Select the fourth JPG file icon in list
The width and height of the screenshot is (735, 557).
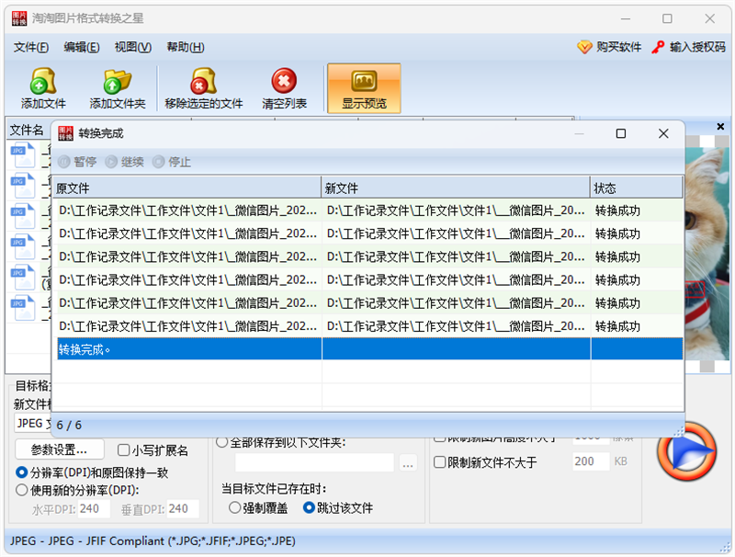tap(22, 246)
